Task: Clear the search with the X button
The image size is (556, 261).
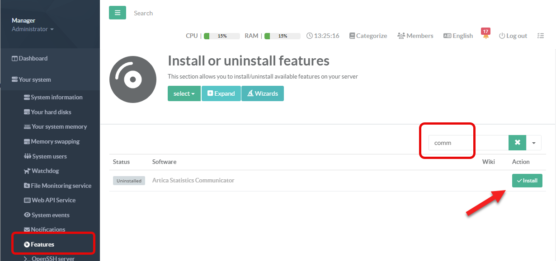Action: (517, 143)
